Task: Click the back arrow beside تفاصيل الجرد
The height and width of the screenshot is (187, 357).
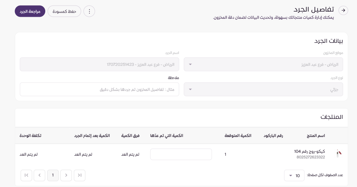Action: click(343, 11)
